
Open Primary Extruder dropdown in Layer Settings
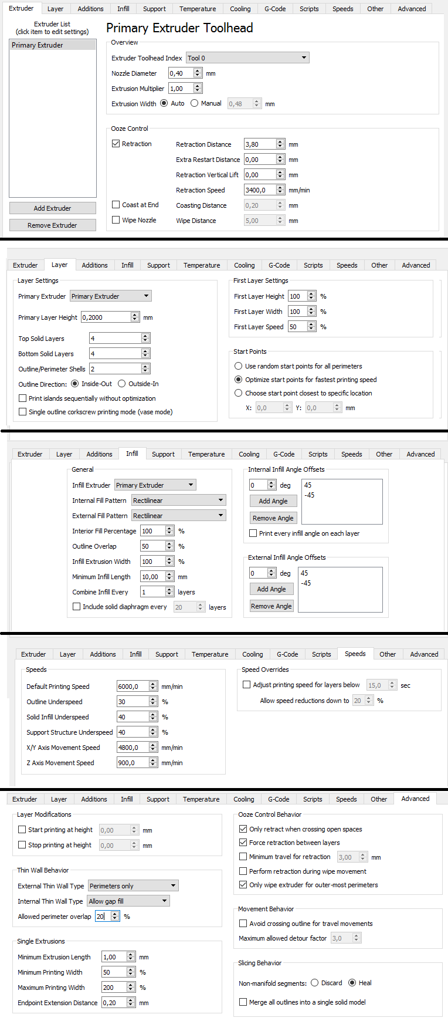(111, 296)
